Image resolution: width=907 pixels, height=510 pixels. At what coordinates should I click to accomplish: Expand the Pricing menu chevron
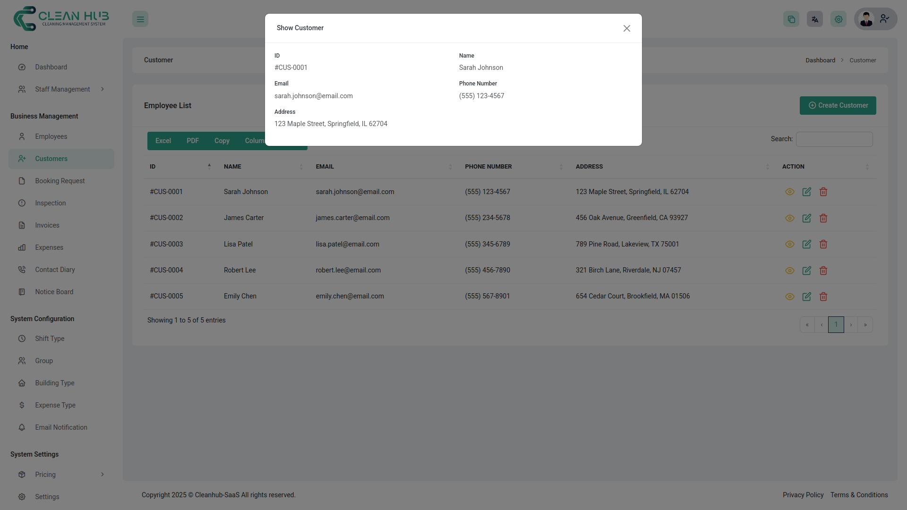pos(102,475)
